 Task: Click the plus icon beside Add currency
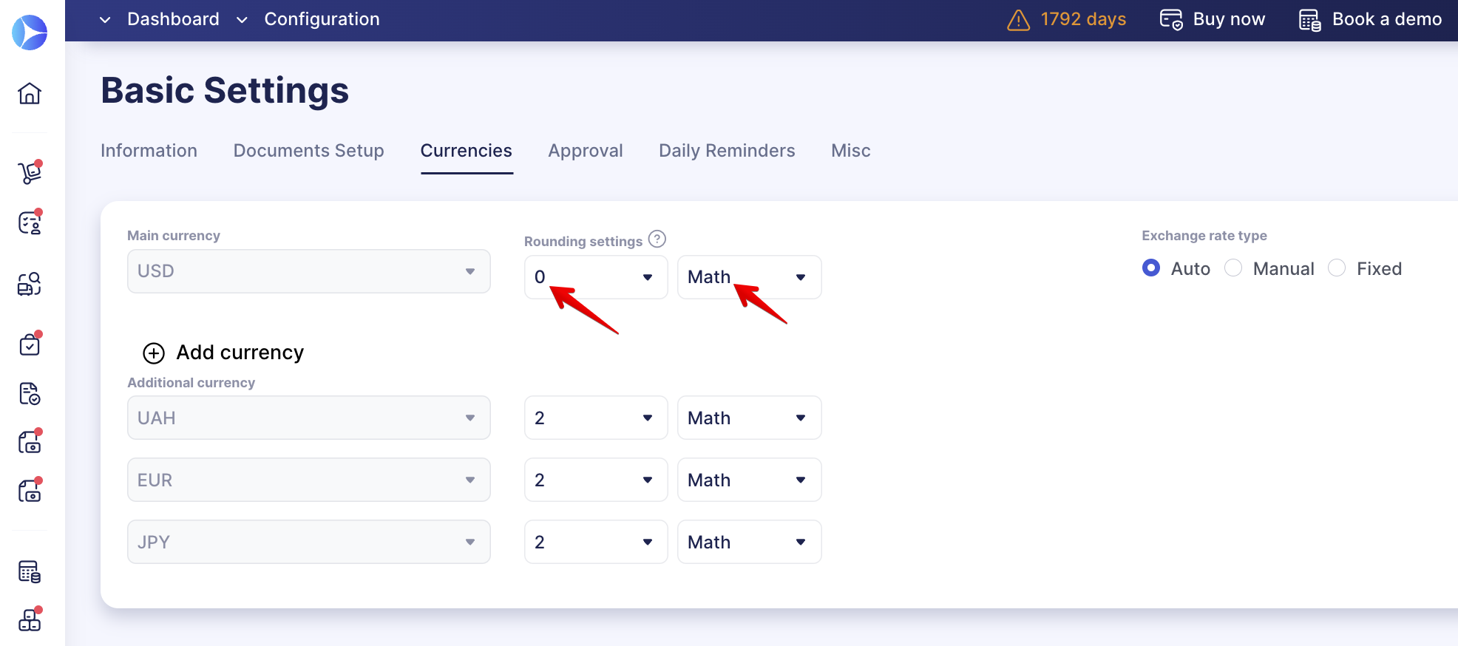pos(154,353)
